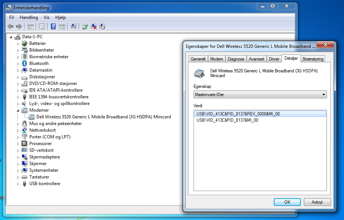Click the Uninstall device toolbar icon
This screenshot has width=344, height=220.
pyautogui.click(x=94, y=26)
